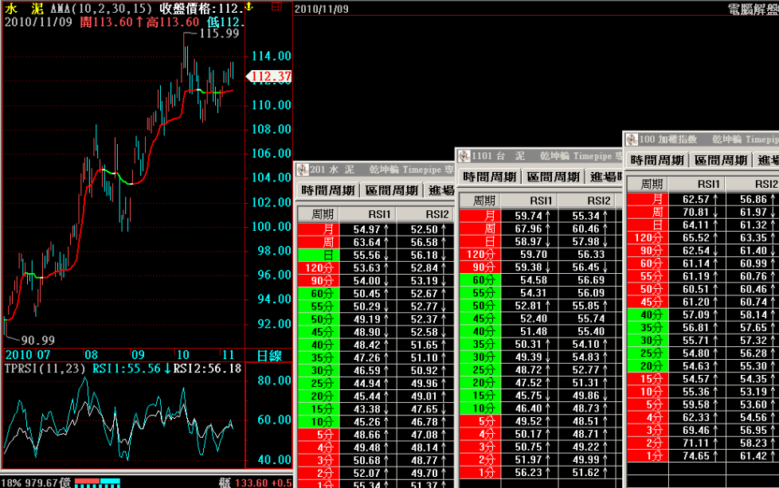Click the 201 水泥 window title icon
Image resolution: width=779 pixels, height=488 pixels.
[x=301, y=170]
